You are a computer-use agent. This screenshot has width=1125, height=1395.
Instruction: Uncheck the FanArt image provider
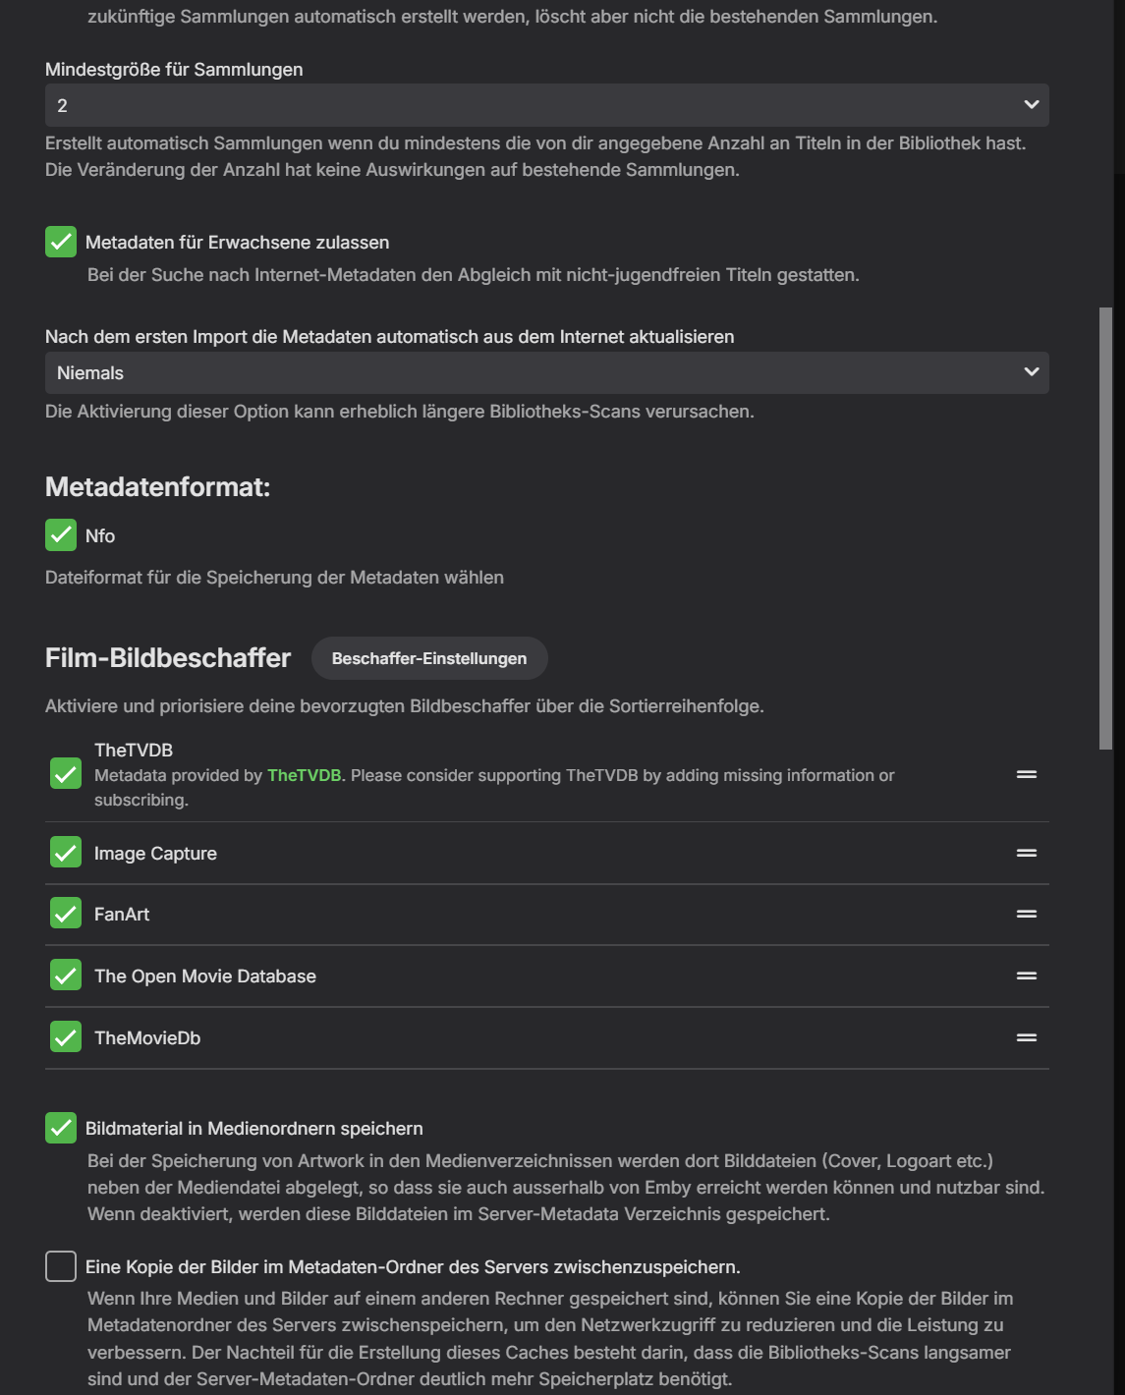coord(66,914)
